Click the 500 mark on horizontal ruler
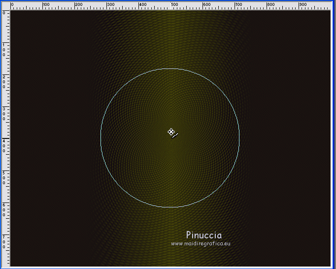The width and height of the screenshot is (336, 269). pos(174,4)
